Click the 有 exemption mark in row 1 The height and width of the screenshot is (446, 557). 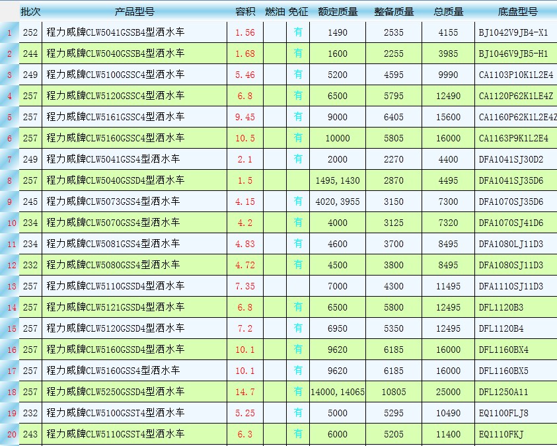[298, 32]
